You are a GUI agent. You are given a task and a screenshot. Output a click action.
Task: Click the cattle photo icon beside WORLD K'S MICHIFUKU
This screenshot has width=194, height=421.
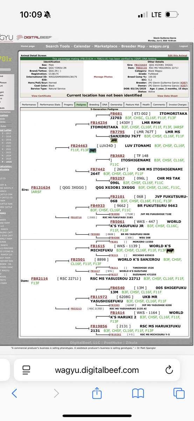pos(170,250)
